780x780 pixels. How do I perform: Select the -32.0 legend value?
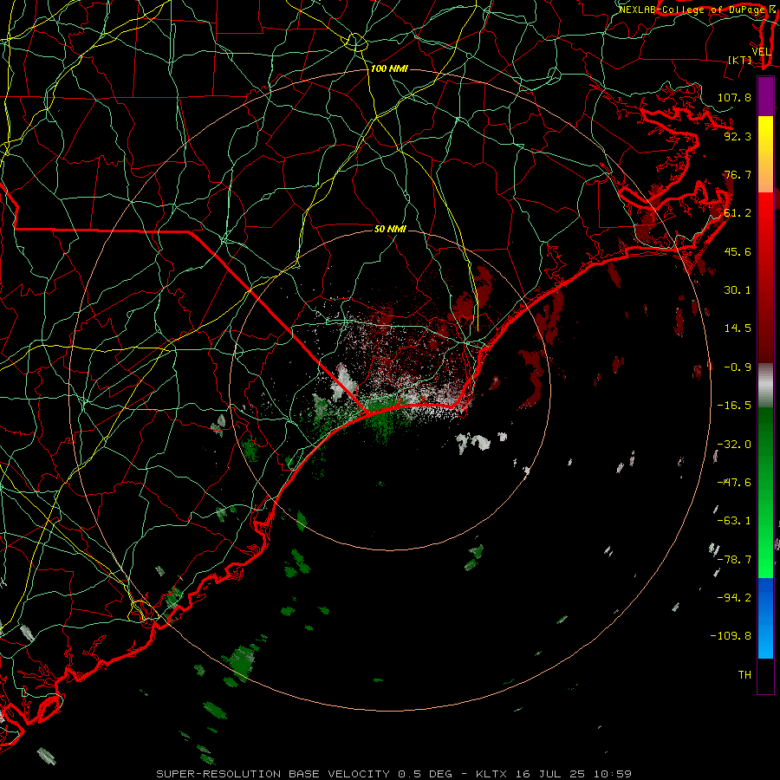734,445
